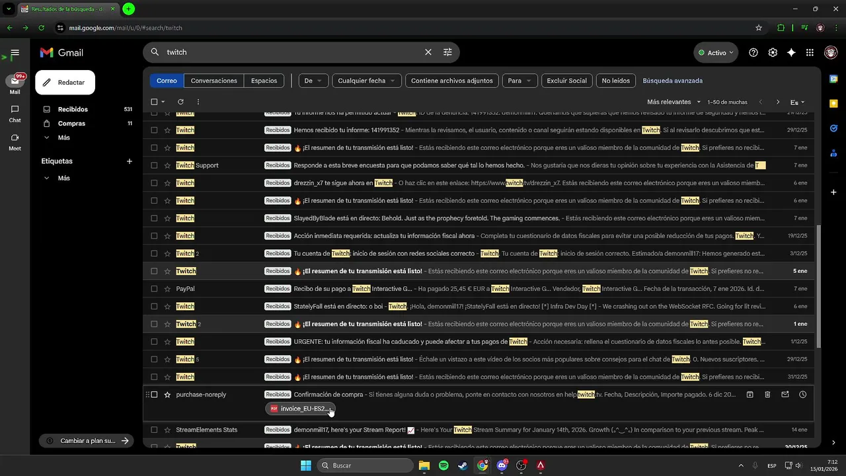Open Google apps grid icon
Screen dimensions: 846x476
click(810, 52)
